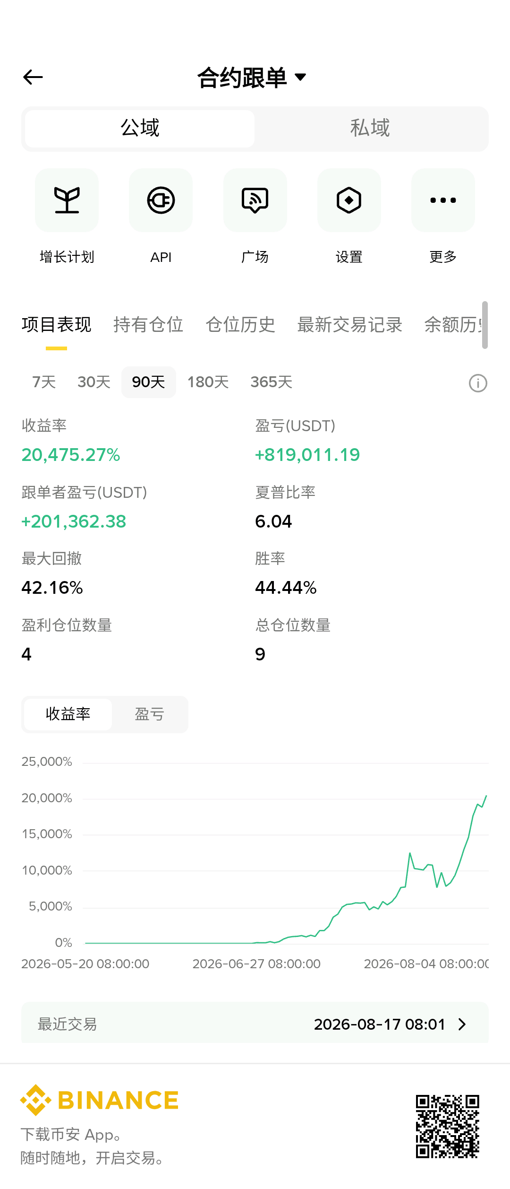Select the 持有仓位 tab
Screen dimensions: 510x1189
[148, 325]
